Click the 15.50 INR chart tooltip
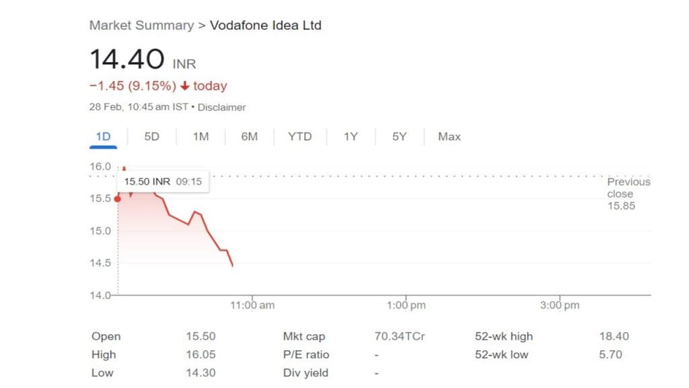 pyautogui.click(x=162, y=182)
